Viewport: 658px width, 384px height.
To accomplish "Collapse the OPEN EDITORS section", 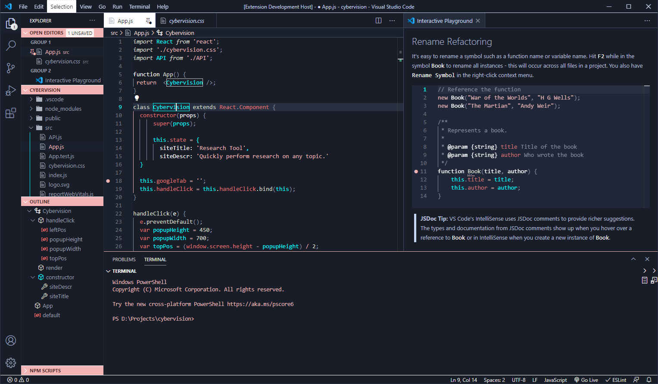I will click(x=25, y=33).
